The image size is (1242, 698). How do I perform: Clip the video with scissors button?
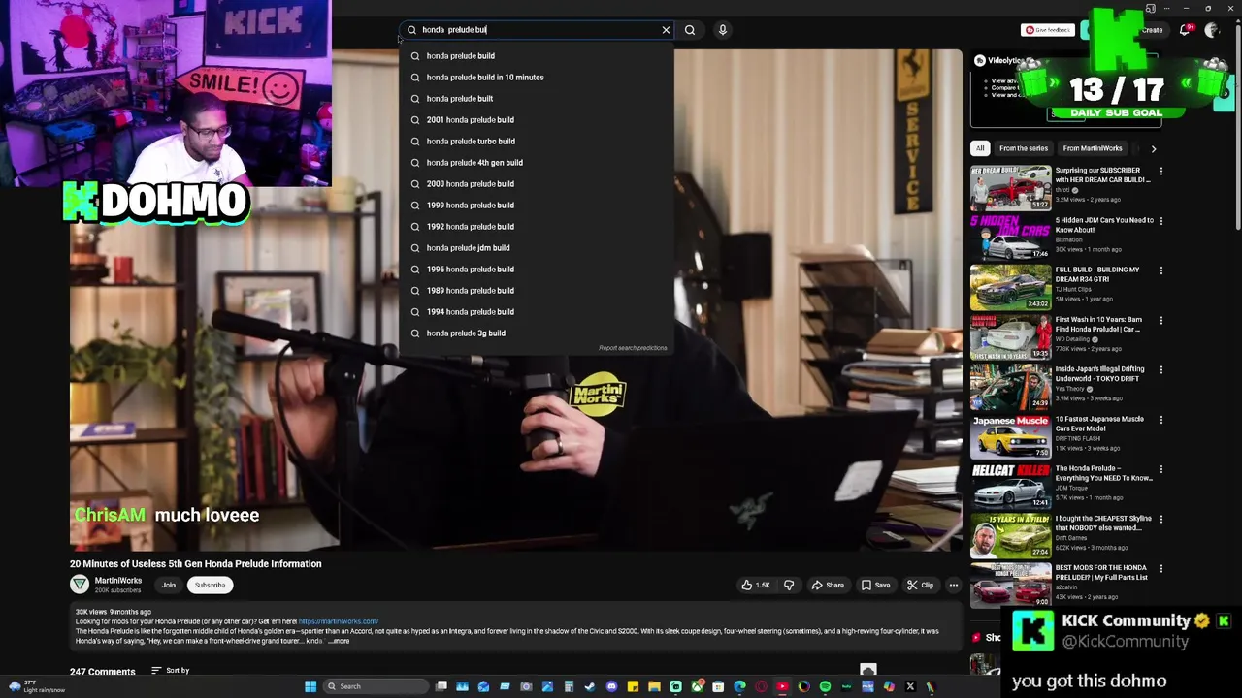pyautogui.click(x=920, y=586)
